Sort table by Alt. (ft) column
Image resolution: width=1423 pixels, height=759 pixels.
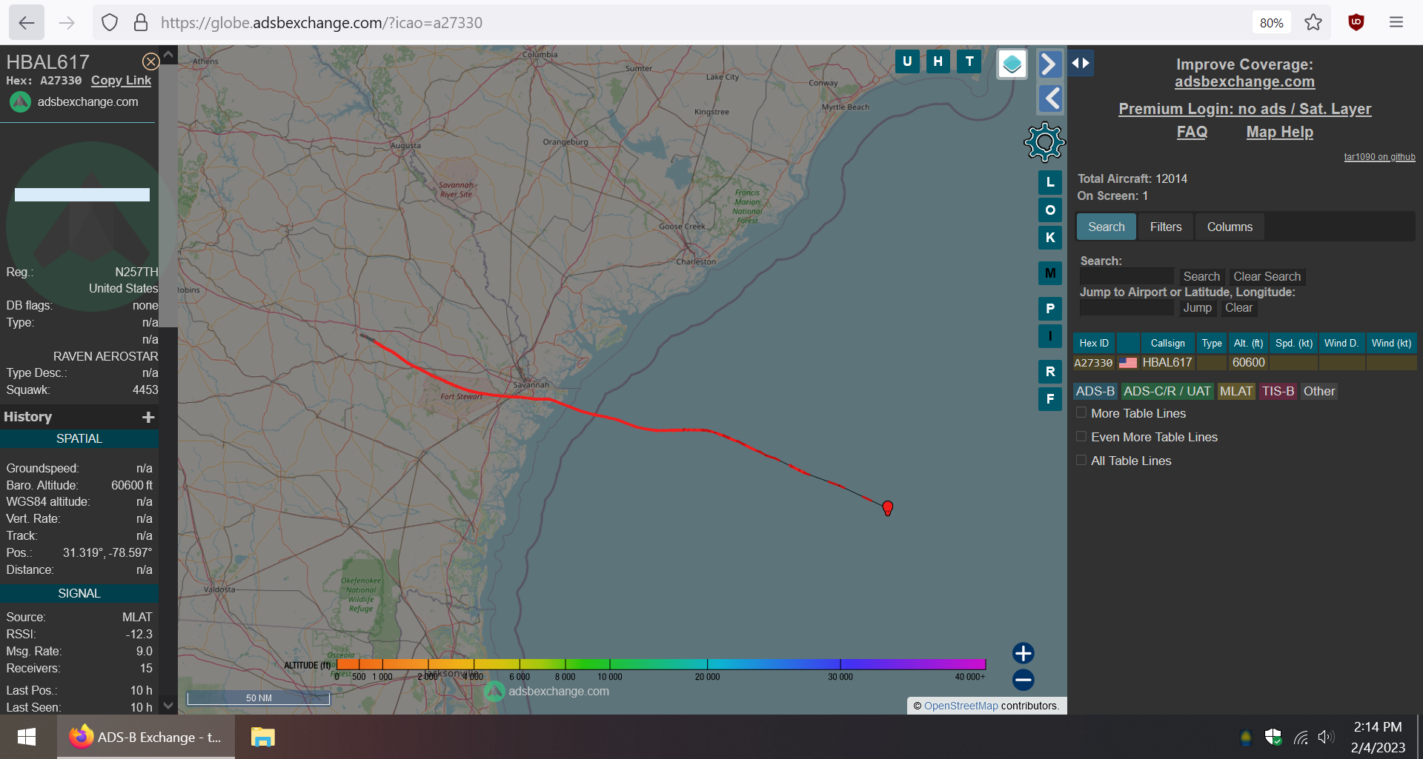click(x=1248, y=343)
